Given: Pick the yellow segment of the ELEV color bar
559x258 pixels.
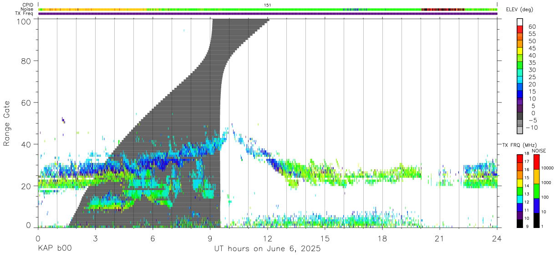Looking at the screenshot, I should click(x=520, y=51).
